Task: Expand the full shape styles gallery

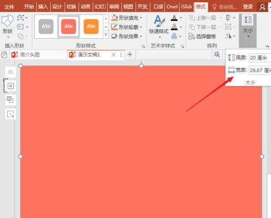Action: coord(106,35)
